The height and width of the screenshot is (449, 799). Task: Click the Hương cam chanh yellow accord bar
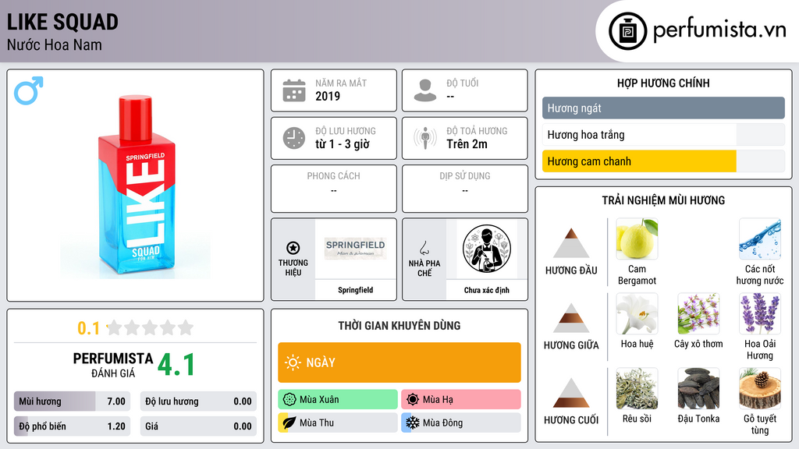pyautogui.click(x=640, y=161)
